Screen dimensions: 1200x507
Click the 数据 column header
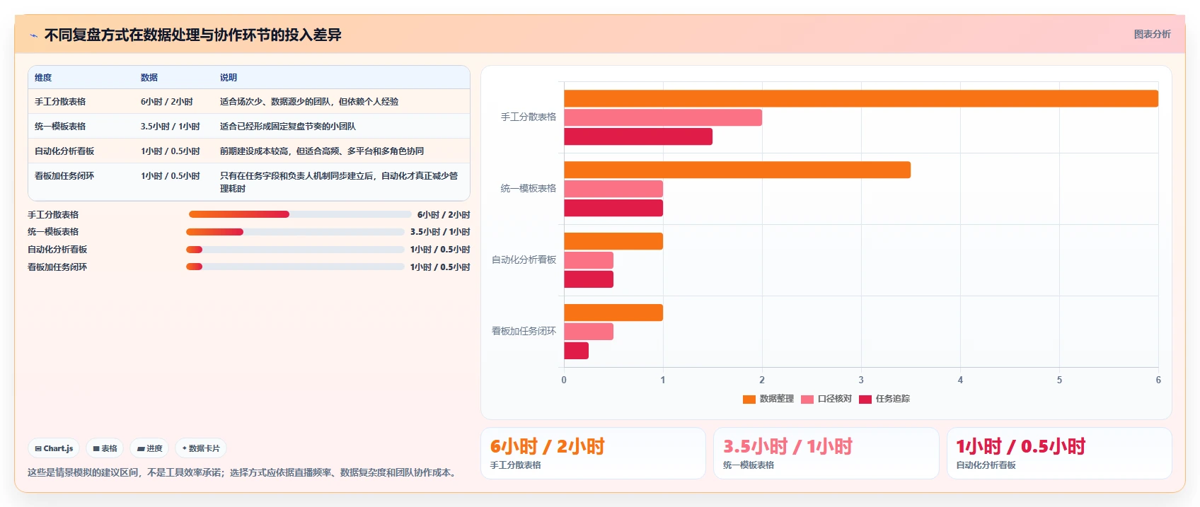point(149,78)
